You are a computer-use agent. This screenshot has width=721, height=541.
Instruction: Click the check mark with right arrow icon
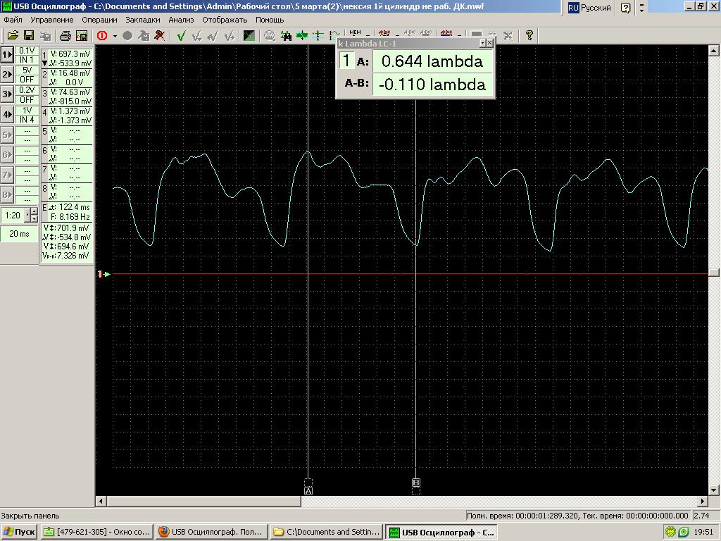point(230,35)
